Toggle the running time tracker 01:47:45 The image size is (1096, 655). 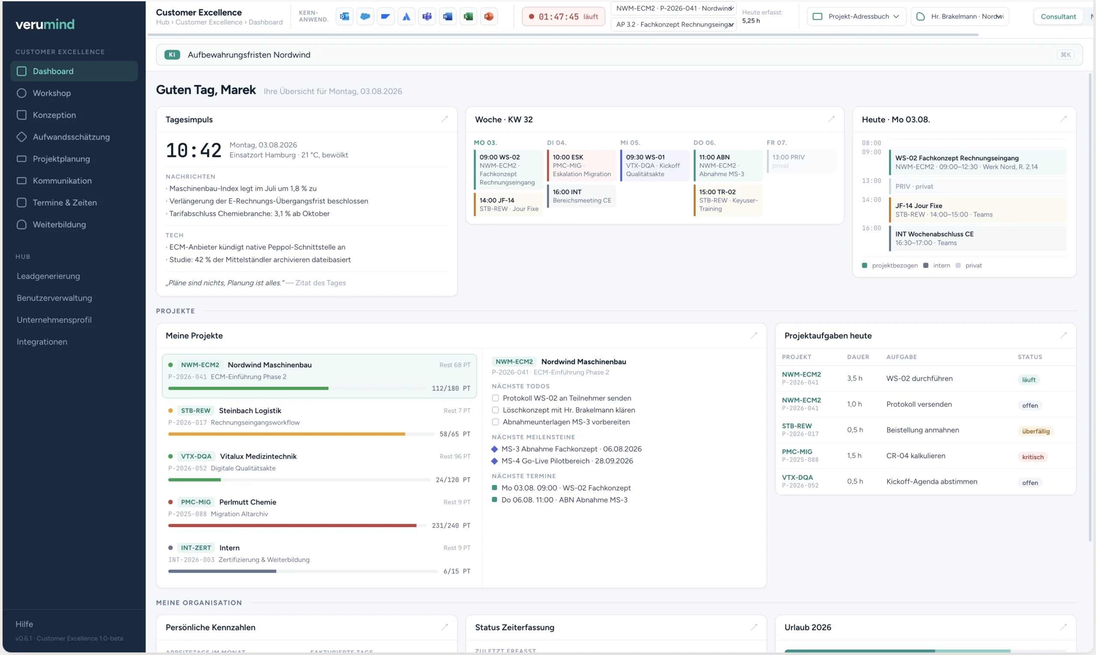coord(563,17)
